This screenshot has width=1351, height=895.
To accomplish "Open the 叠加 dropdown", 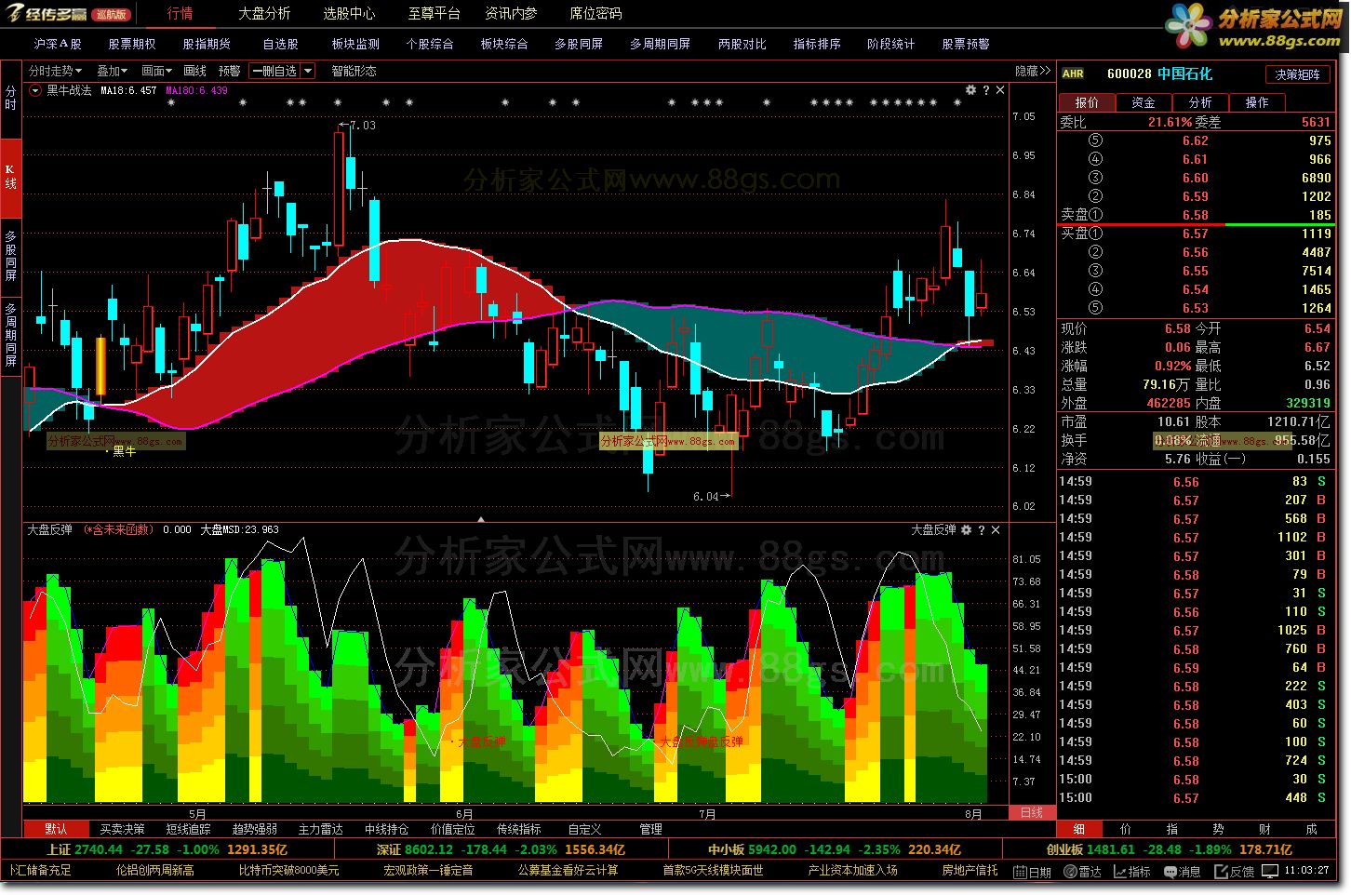I will coord(113,71).
